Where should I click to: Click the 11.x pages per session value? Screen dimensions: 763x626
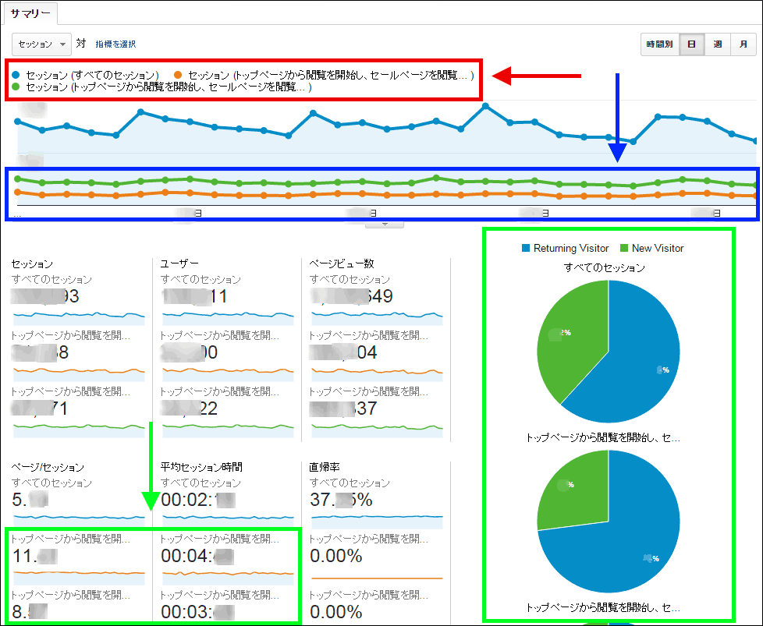[35, 556]
